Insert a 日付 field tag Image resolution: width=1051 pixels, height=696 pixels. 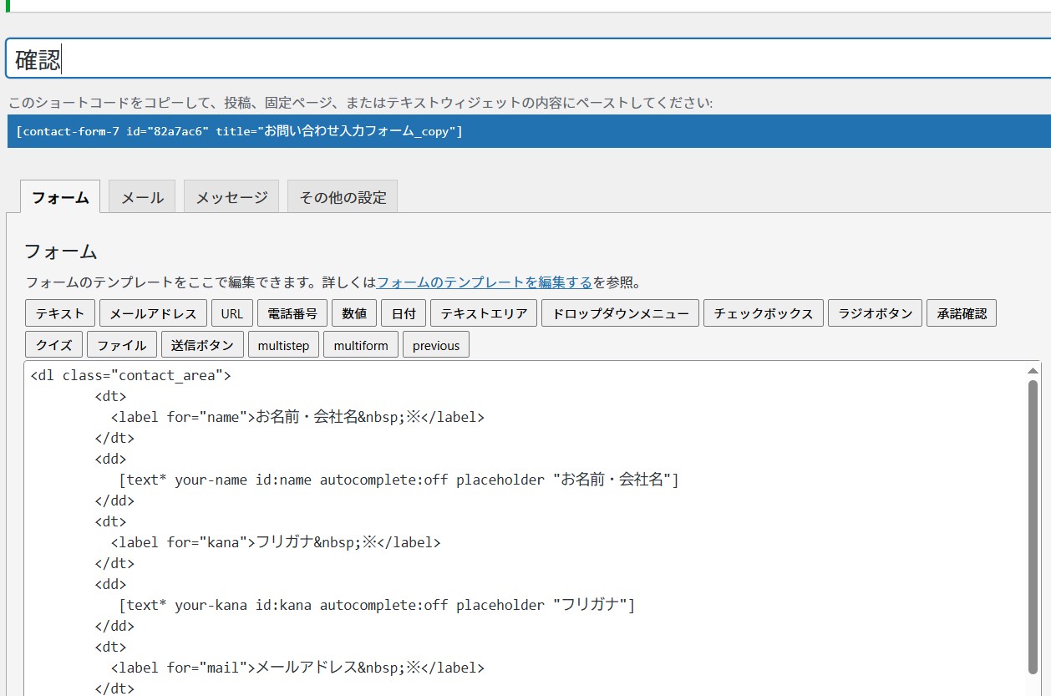[x=404, y=313]
